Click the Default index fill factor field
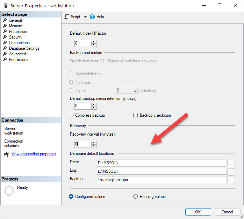Screen dimensions: 244x219 click(83, 43)
